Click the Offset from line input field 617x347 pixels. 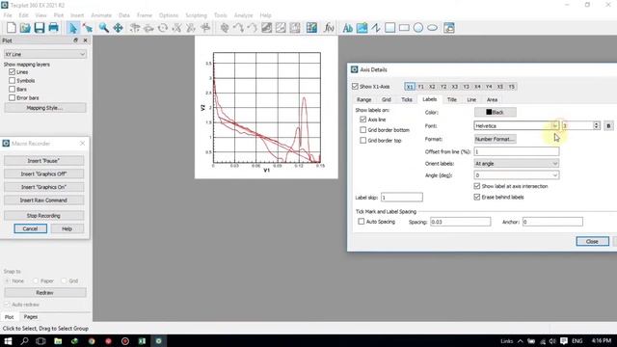(517, 151)
